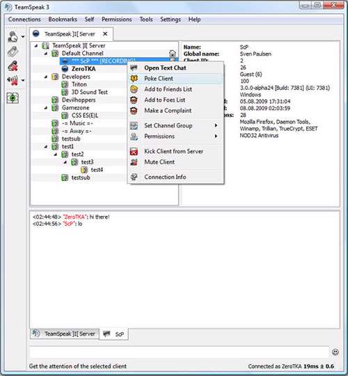Choose Make a Complaint
The image size is (348, 376).
pos(175,111)
